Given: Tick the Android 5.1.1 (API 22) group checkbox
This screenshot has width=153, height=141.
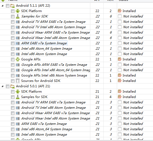Looking at the screenshot, I should (x=8, y=6).
